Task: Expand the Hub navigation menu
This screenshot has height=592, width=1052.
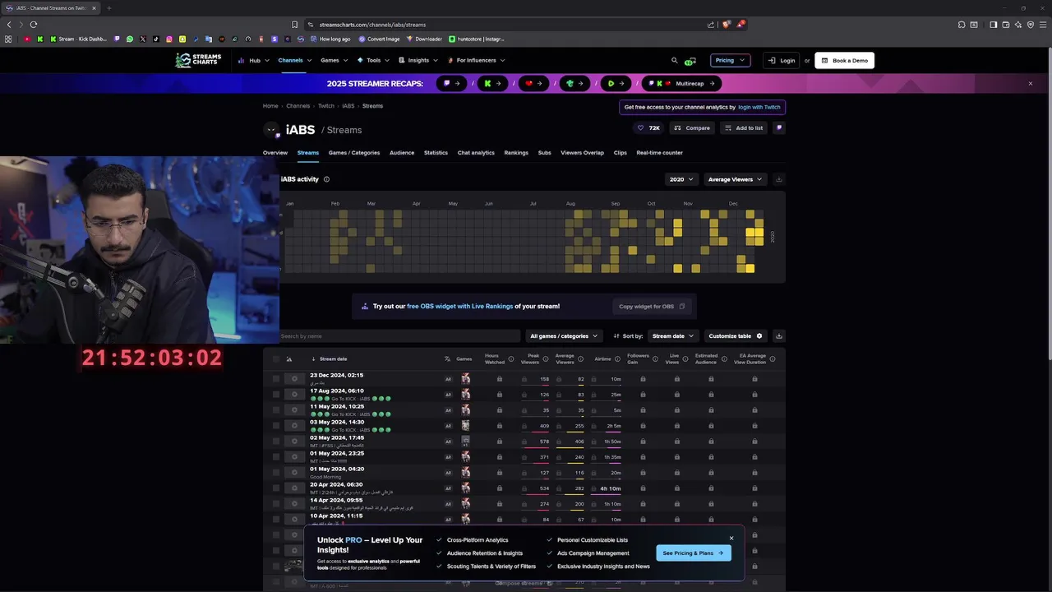Action: point(254,60)
